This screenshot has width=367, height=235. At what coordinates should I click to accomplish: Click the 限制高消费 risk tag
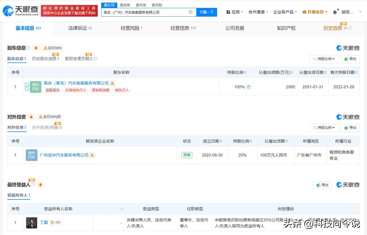(x=100, y=90)
